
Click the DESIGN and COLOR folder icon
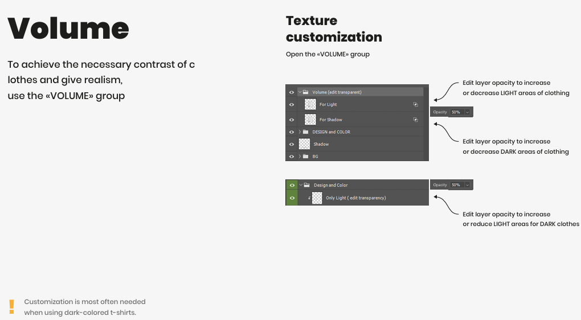click(x=306, y=132)
